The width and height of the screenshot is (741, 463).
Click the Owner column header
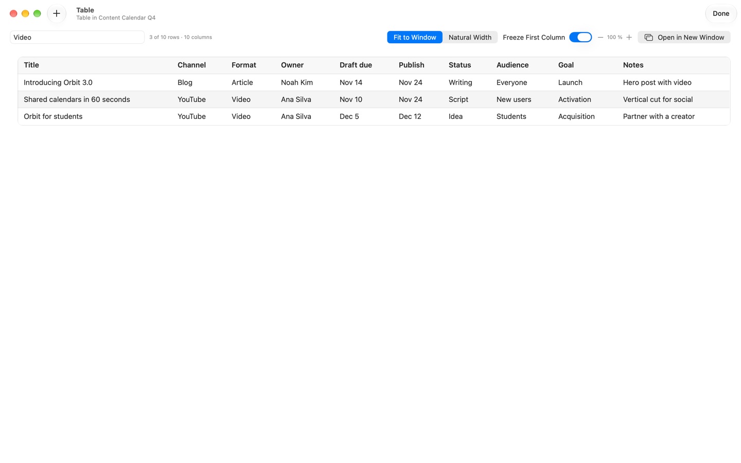point(292,65)
